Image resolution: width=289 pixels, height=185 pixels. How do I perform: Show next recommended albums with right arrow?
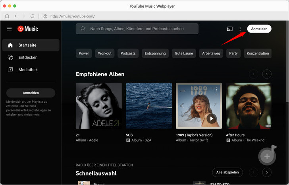(x=267, y=74)
